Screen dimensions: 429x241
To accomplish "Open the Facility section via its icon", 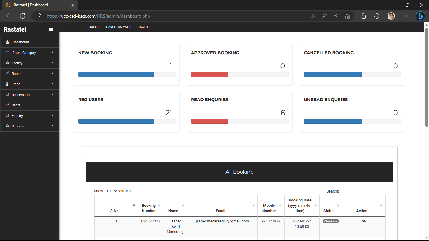I will pos(7,63).
